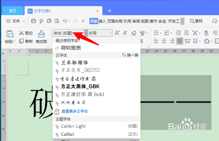Click the decrease indent icon
The height and width of the screenshot is (141, 219).
(178, 33)
